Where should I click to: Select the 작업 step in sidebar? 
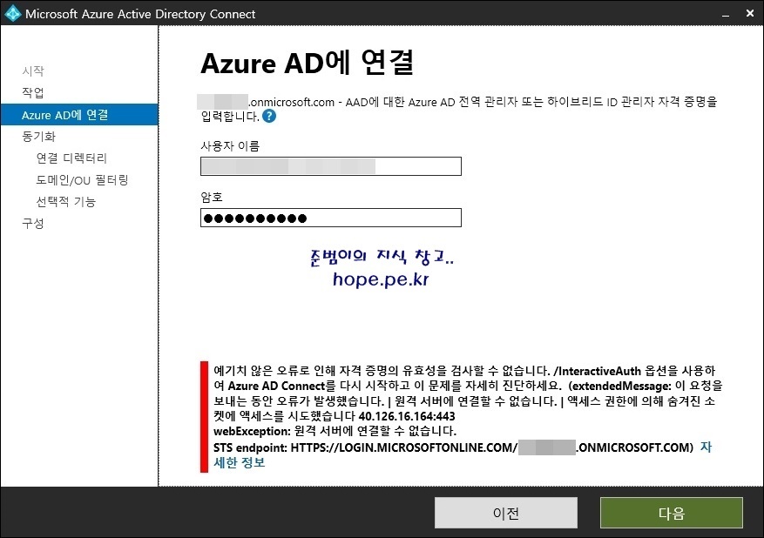pos(33,92)
